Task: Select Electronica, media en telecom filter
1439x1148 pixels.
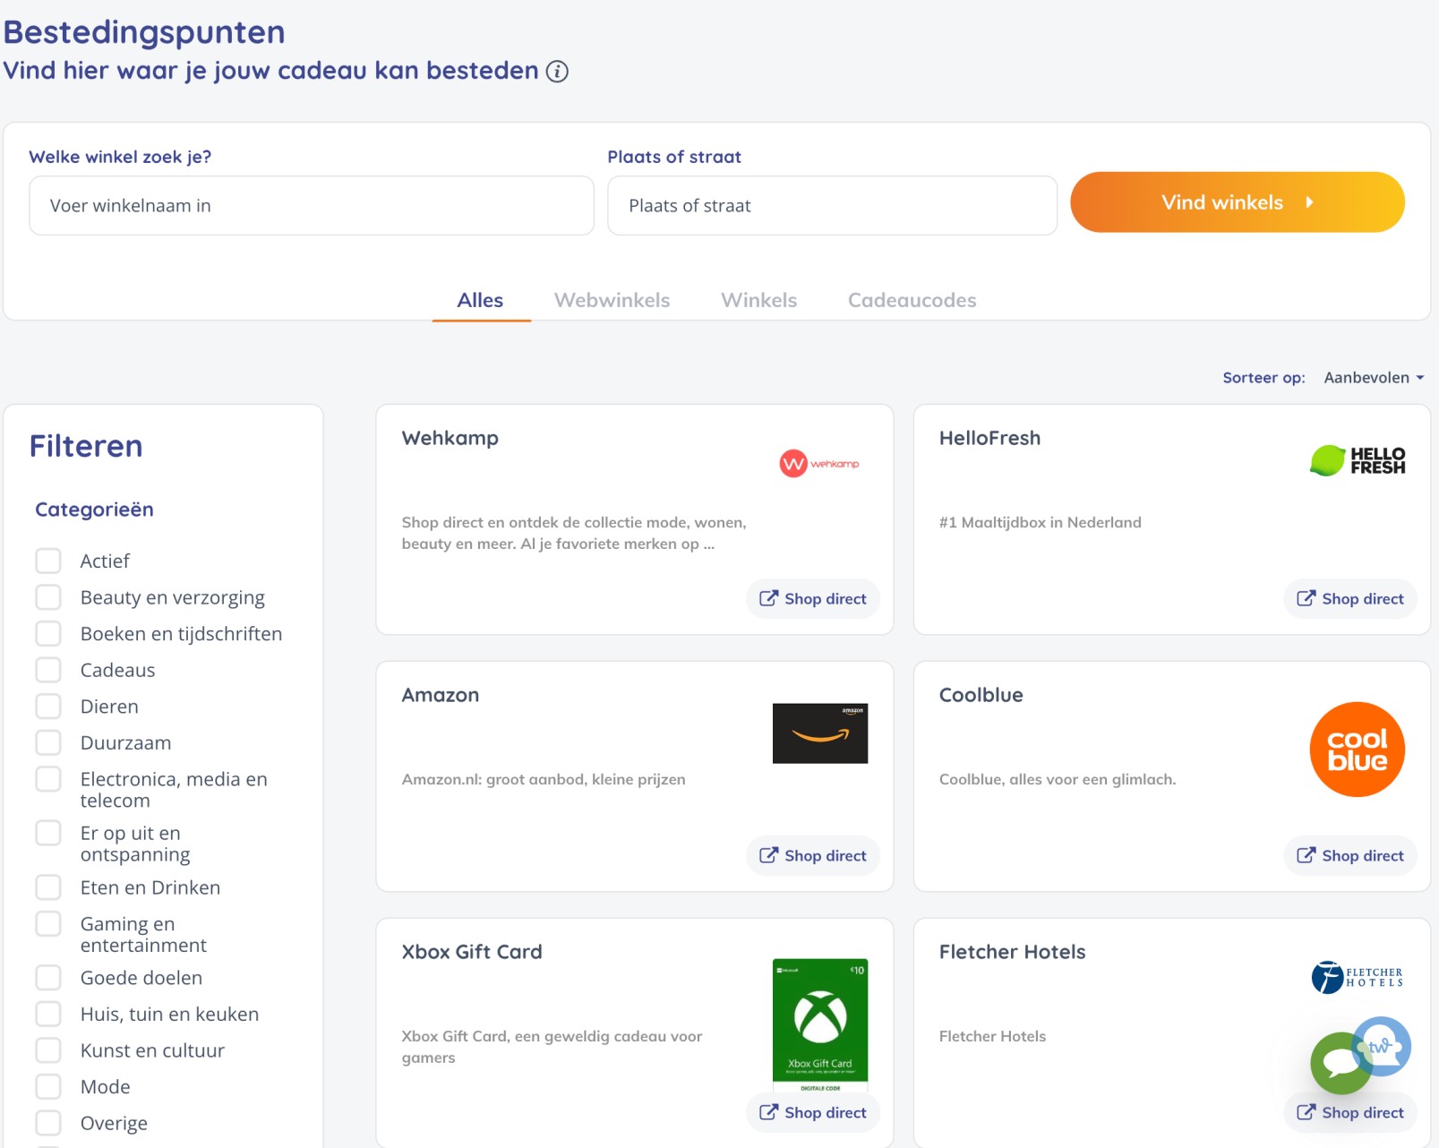Action: pyautogui.click(x=48, y=779)
